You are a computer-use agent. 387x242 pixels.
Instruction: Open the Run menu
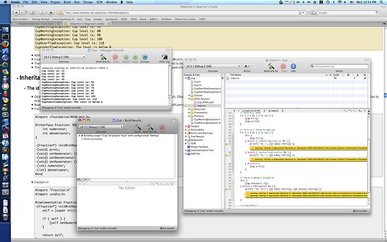77,2
